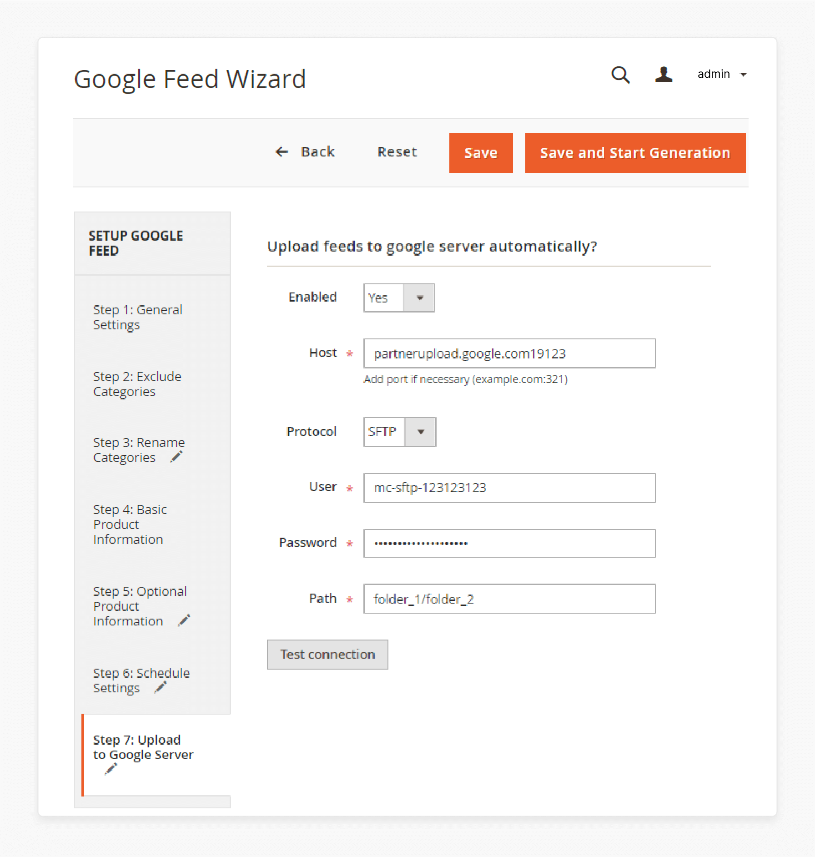Open the Enabled Yes dropdown
This screenshot has width=815, height=857.
(399, 298)
